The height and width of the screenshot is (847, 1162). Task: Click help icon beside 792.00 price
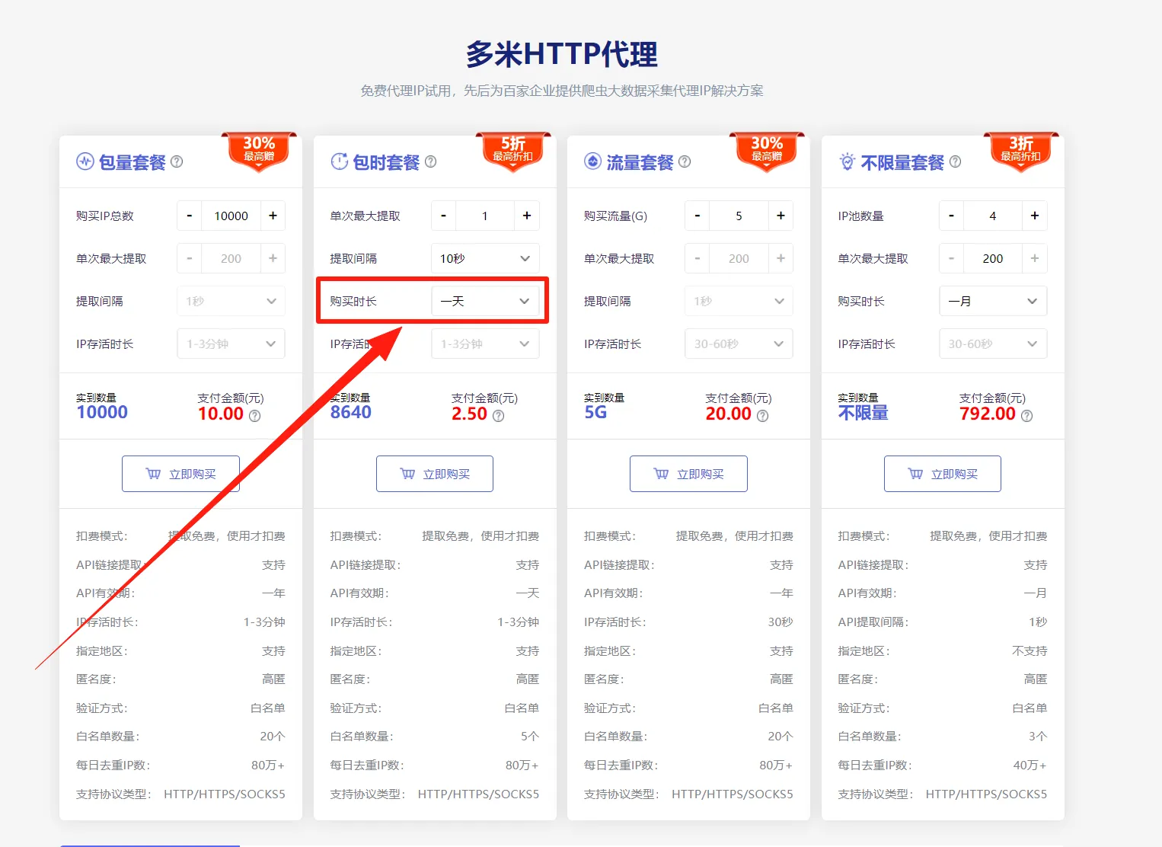pos(1027,416)
